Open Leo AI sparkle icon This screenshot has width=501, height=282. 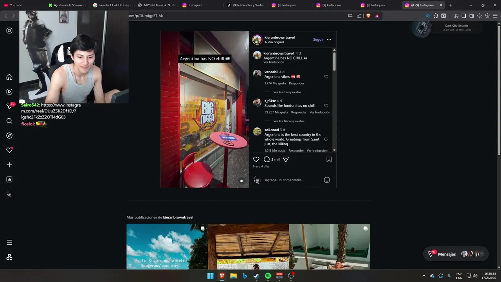coord(479,16)
